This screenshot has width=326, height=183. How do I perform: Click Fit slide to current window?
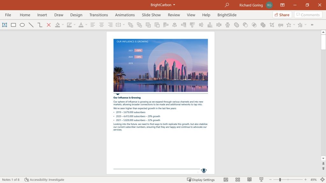pyautogui.click(x=322, y=180)
